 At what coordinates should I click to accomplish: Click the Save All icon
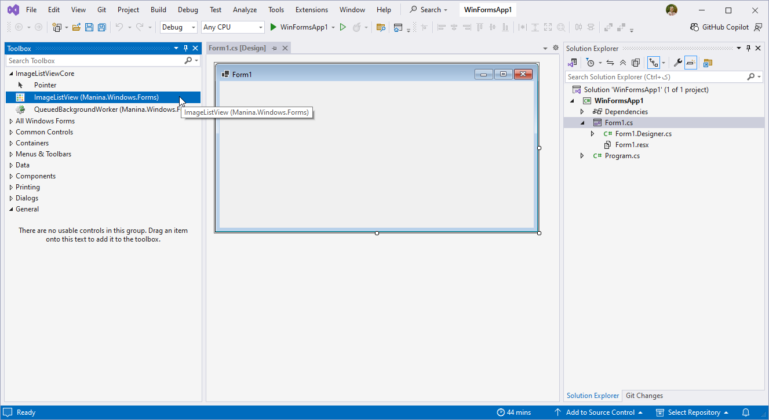click(102, 27)
